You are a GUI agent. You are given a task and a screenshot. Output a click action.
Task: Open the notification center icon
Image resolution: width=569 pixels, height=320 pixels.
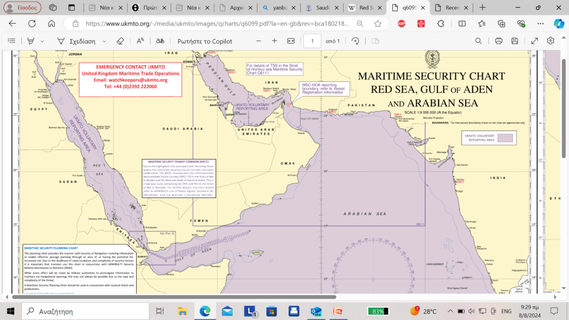[554, 311]
